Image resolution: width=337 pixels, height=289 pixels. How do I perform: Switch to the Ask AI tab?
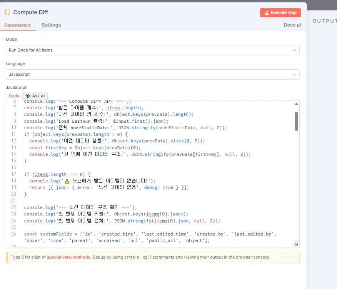(35, 96)
